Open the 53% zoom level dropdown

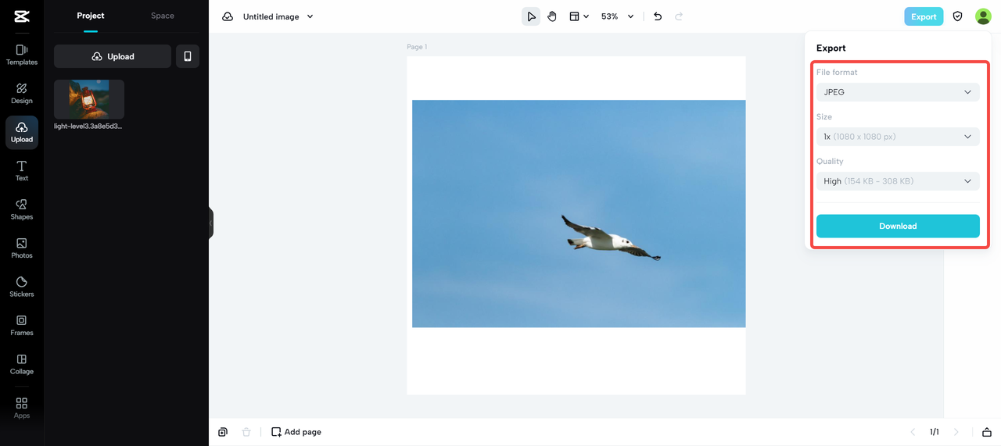pyautogui.click(x=617, y=16)
